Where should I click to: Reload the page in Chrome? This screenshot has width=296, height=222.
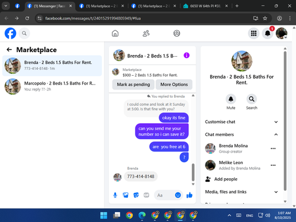tap(27, 18)
